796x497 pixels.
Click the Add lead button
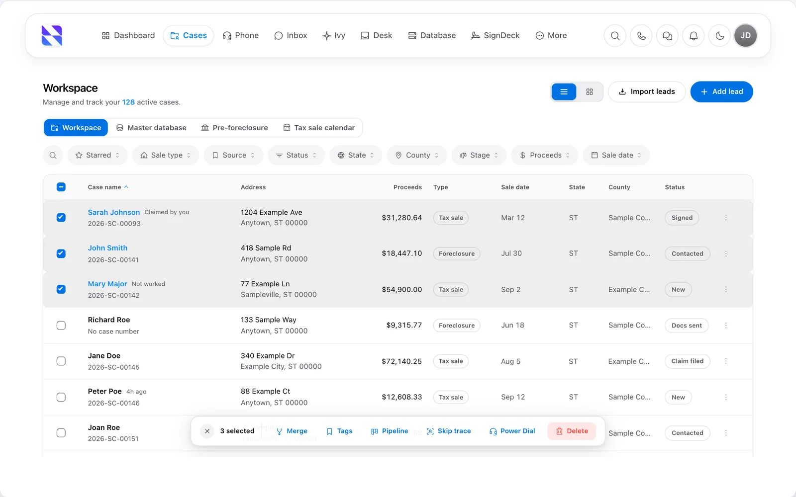pos(721,92)
